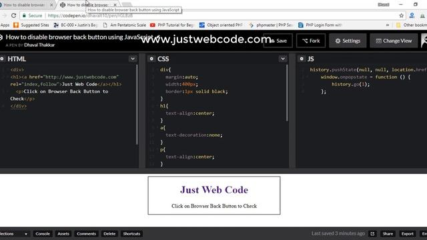Open the Suggested Sites bookmark
This screenshot has height=240, width=427.
pos(31,25)
